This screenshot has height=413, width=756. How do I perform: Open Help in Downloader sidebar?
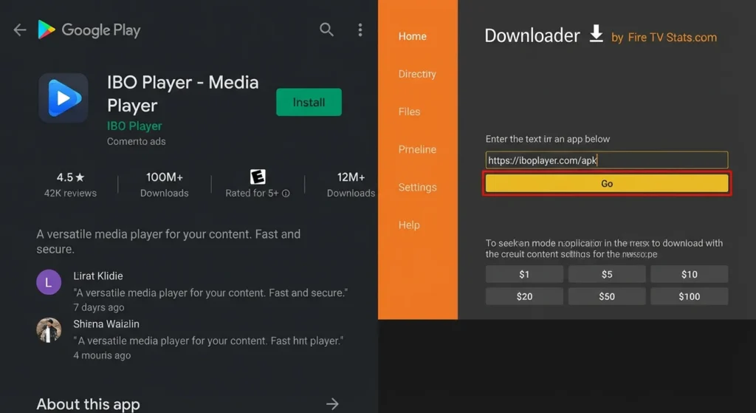pos(409,225)
